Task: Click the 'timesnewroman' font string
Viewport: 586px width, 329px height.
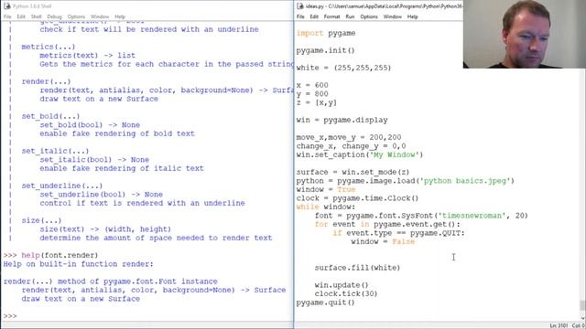Action: pos(472,216)
